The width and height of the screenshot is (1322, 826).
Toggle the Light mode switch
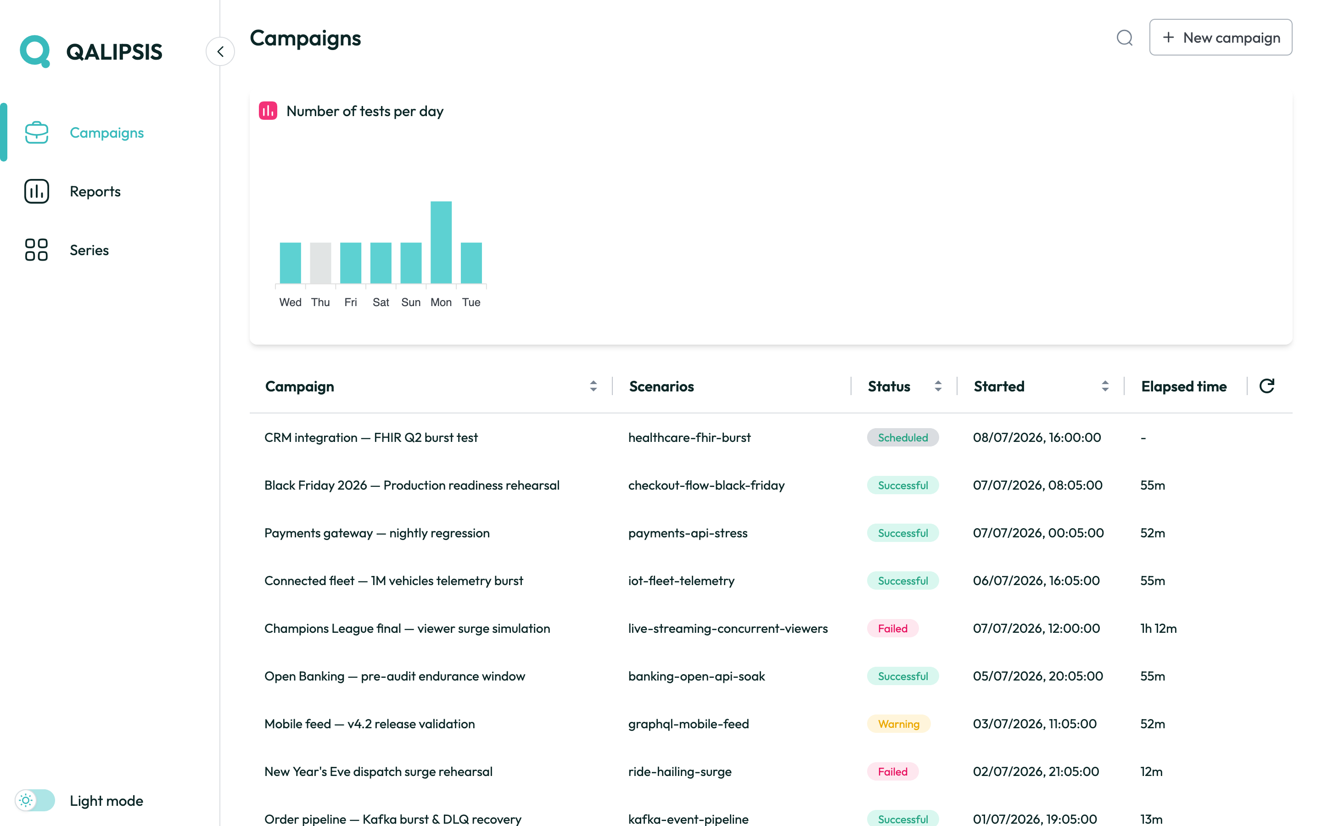[35, 800]
